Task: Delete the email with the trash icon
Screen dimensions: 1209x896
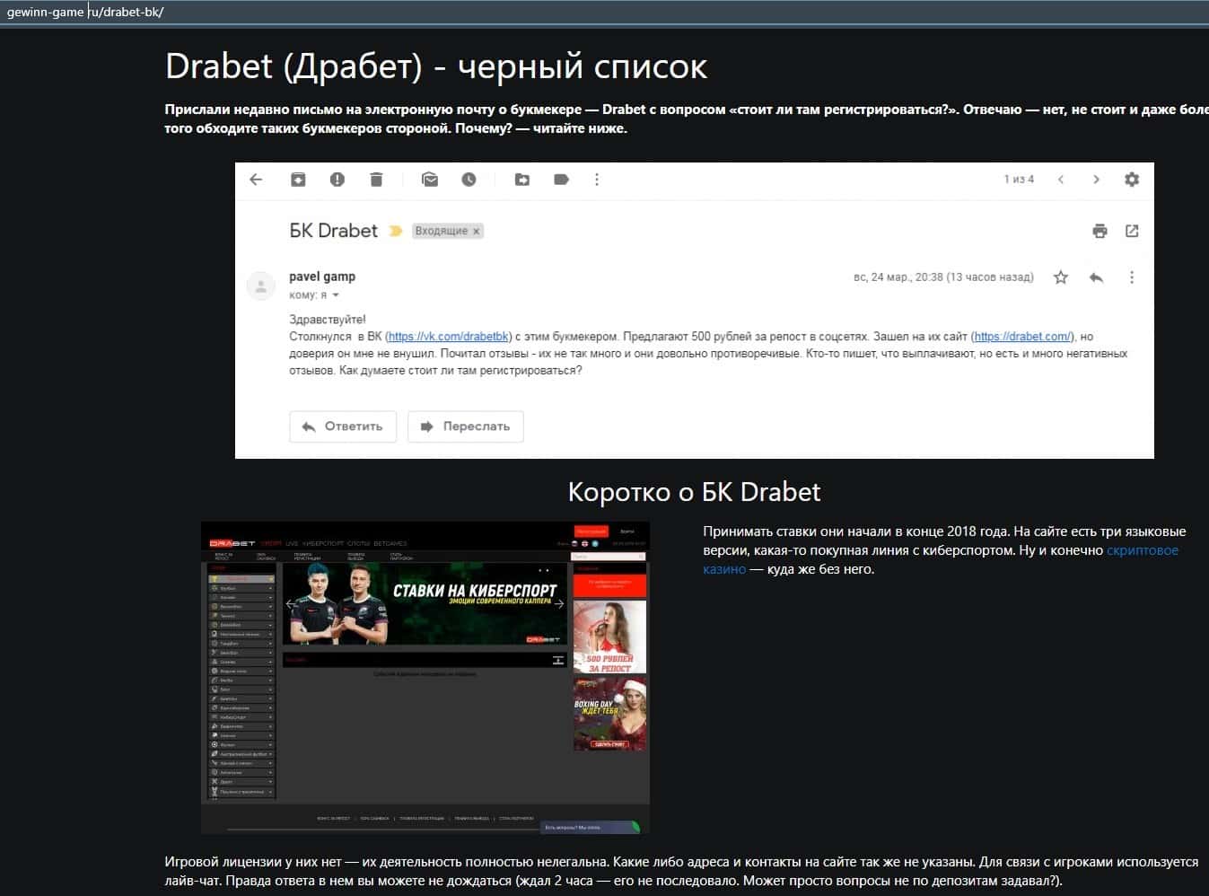Action: [x=376, y=180]
